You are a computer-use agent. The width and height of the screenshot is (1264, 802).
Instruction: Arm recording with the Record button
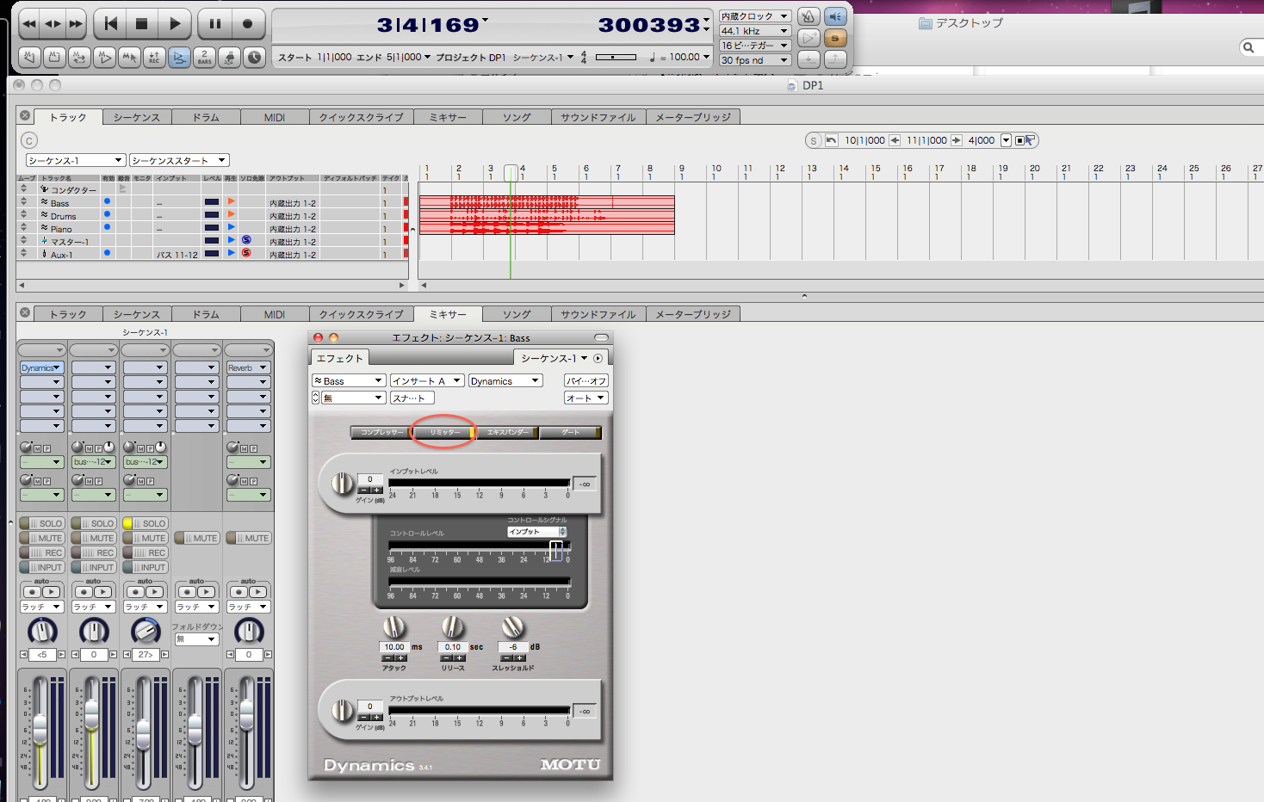(x=248, y=24)
